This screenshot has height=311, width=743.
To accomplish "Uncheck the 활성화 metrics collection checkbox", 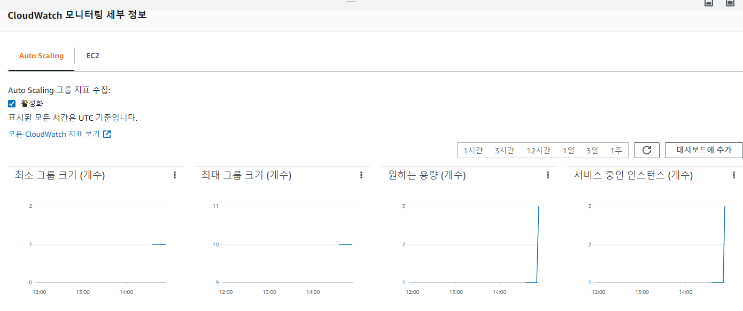I will click(12, 104).
